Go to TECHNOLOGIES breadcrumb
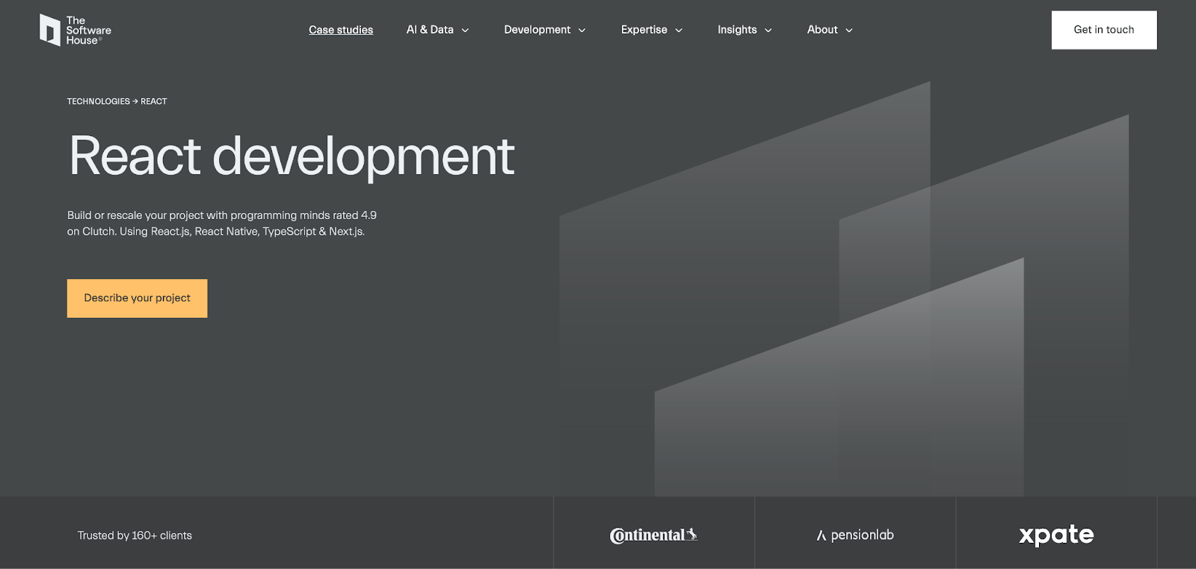1196x569 pixels. pos(98,102)
